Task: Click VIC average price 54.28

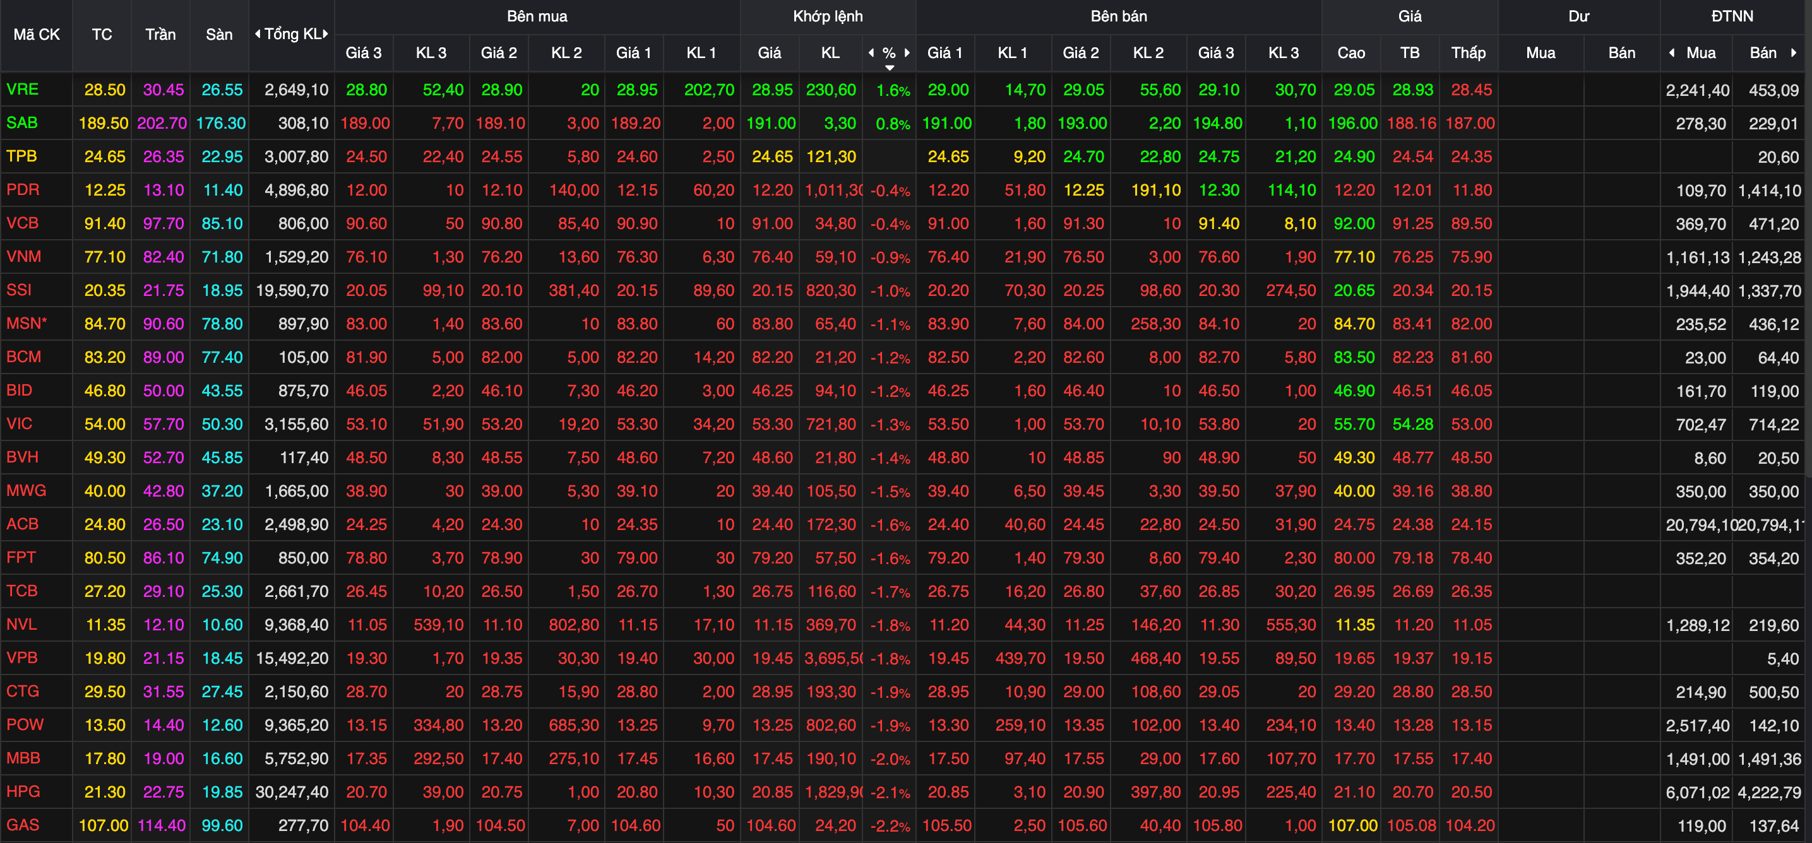Action: click(x=1412, y=424)
